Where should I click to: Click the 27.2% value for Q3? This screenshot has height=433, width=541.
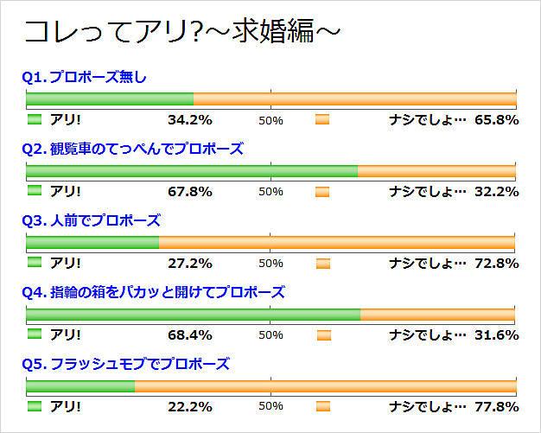click(190, 264)
